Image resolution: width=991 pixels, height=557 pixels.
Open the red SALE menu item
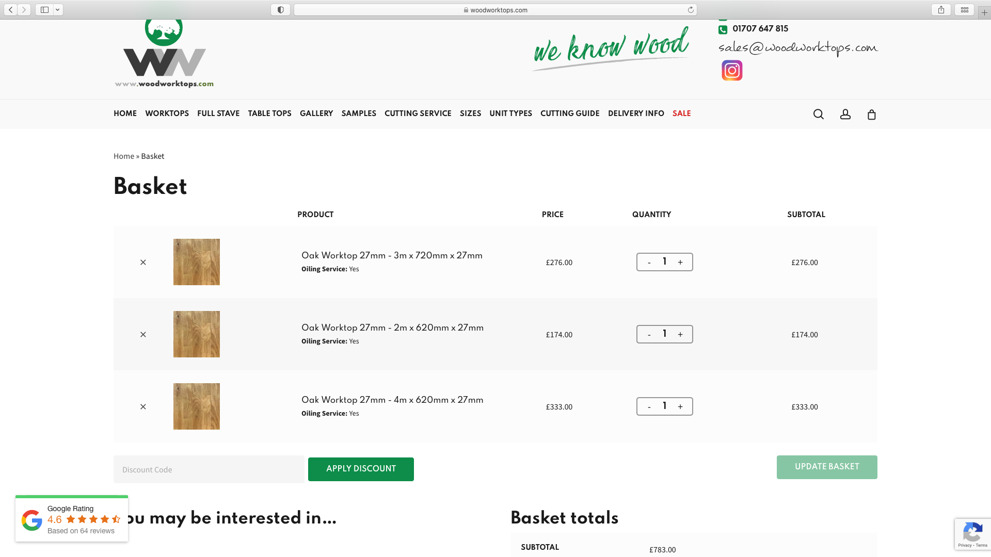click(x=681, y=113)
